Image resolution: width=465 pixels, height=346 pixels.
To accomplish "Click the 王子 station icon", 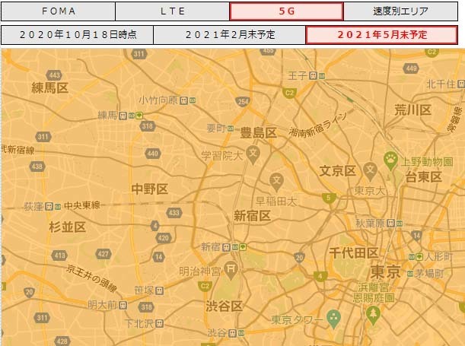I will (313, 76).
